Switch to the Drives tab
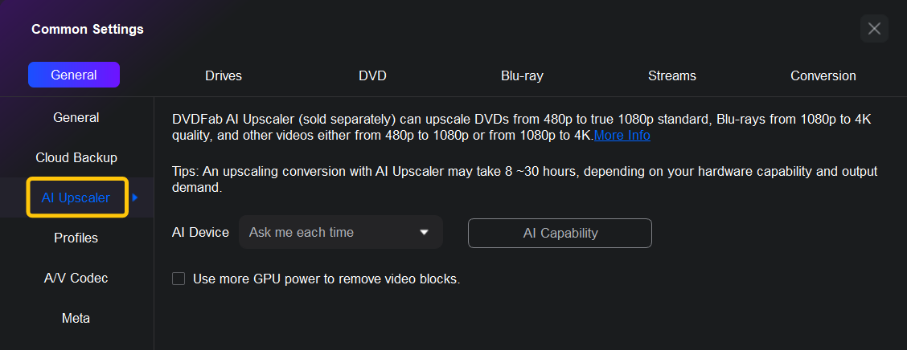 (x=224, y=75)
